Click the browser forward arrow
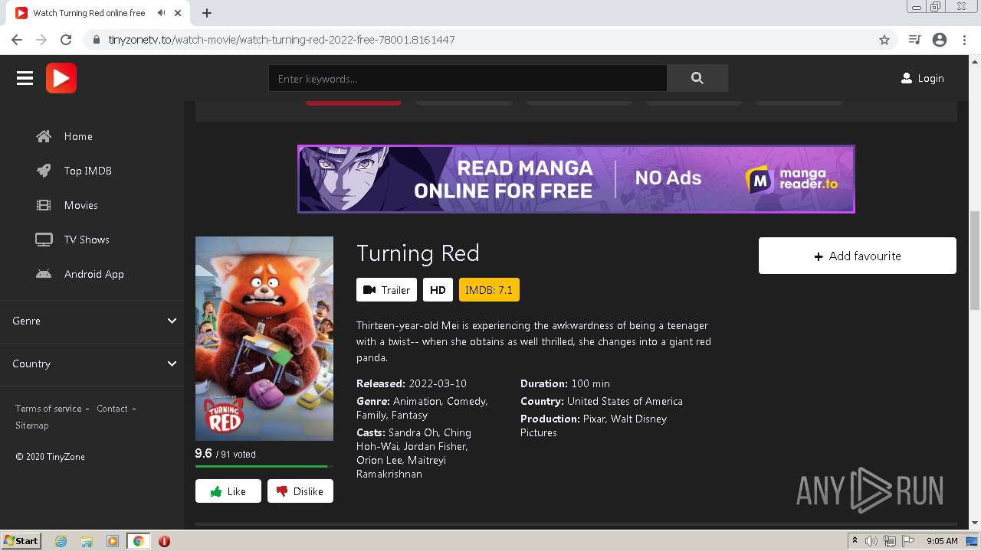 pos(41,40)
